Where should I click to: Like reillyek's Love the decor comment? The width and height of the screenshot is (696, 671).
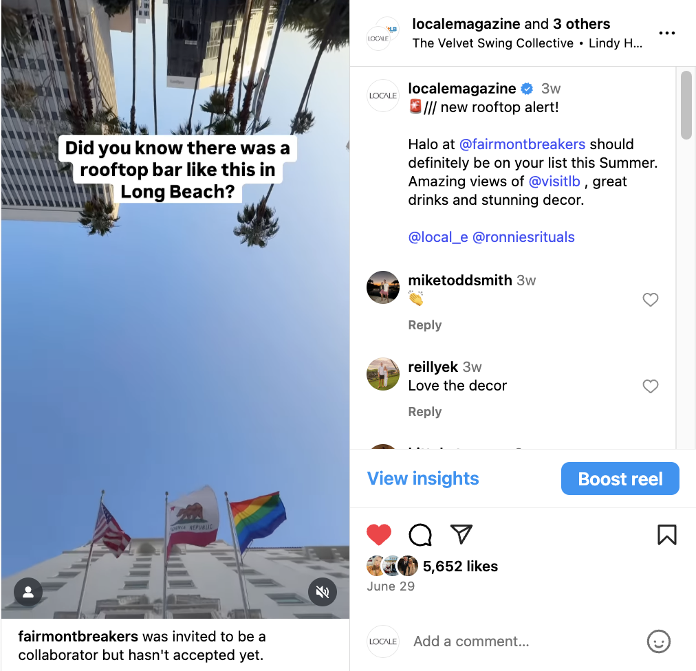[x=651, y=386]
